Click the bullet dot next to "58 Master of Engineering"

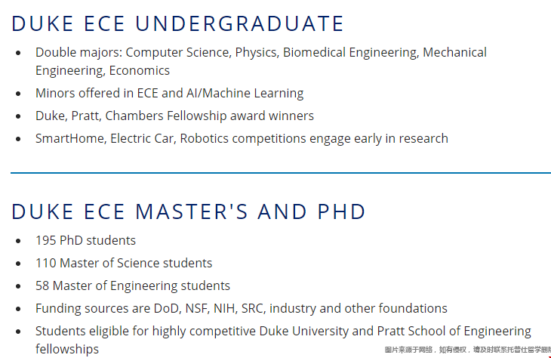pos(19,286)
